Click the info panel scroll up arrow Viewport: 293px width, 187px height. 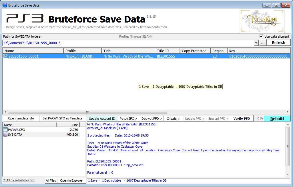288,124
